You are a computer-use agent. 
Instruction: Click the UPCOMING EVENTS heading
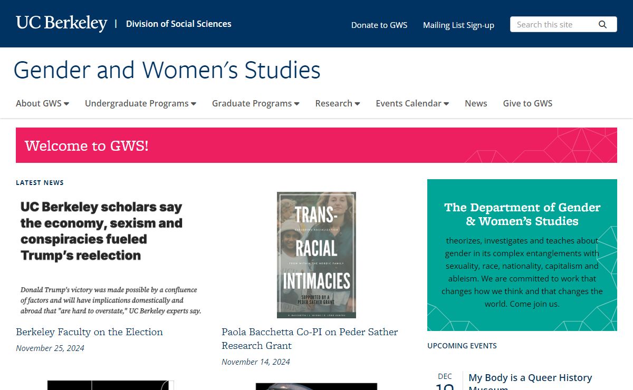pos(462,346)
